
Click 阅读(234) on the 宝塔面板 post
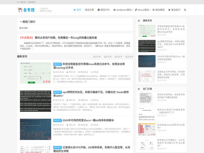[84, 72]
